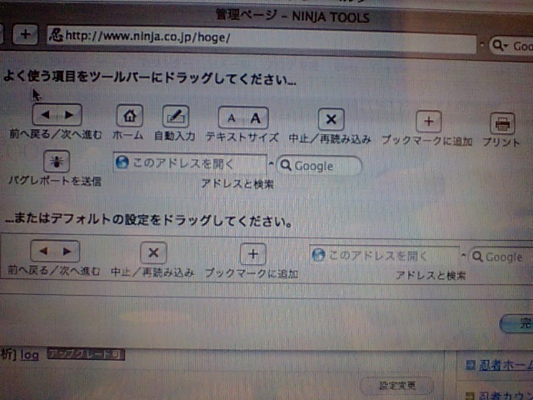Click the URL field showing www.ninja.co.jp/hoge/

[262, 40]
